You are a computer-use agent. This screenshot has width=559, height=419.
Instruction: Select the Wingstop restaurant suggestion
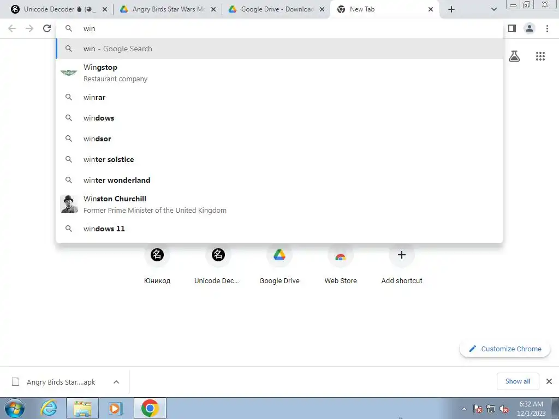pos(279,73)
